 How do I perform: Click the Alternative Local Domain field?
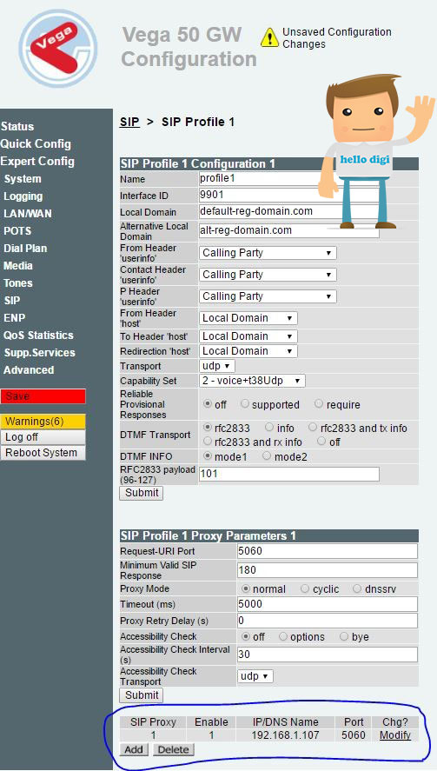[289, 230]
